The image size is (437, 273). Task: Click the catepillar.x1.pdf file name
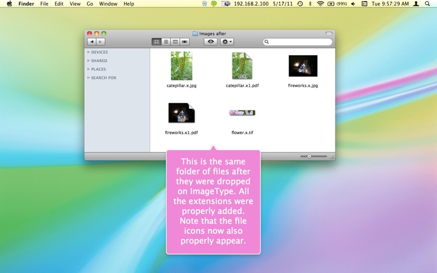click(242, 86)
